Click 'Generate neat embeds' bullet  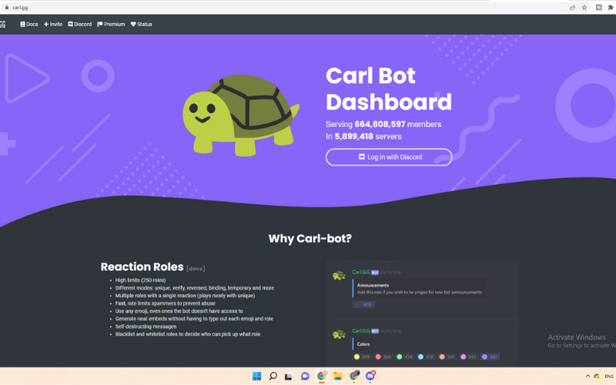[x=194, y=319]
